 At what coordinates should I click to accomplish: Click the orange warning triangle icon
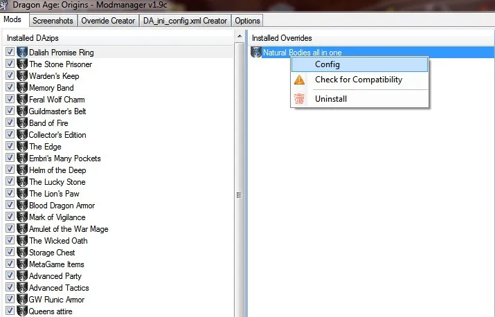(x=299, y=80)
